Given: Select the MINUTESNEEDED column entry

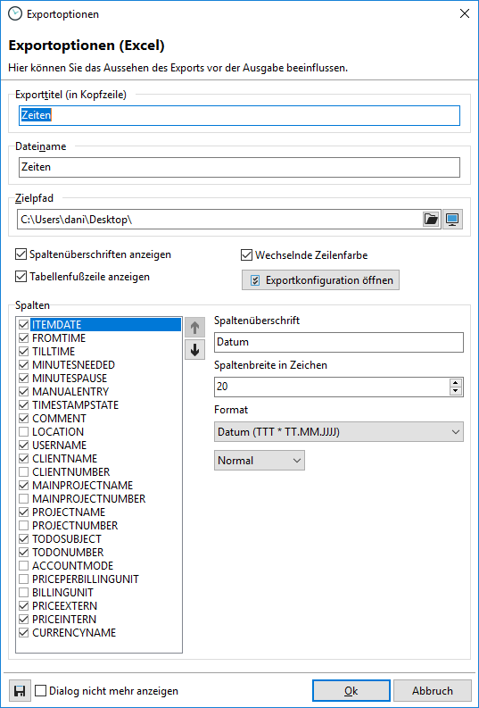Looking at the screenshot, I should (x=73, y=365).
